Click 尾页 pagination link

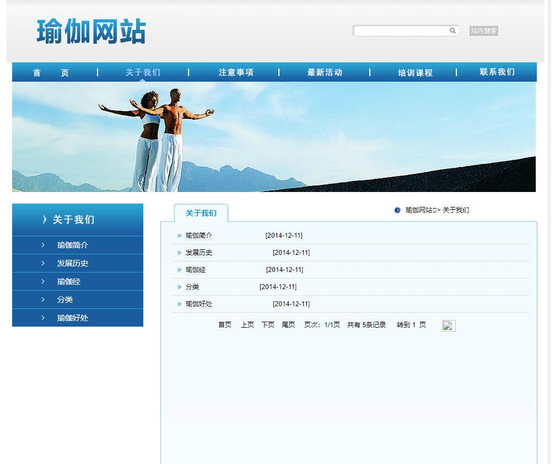(288, 325)
